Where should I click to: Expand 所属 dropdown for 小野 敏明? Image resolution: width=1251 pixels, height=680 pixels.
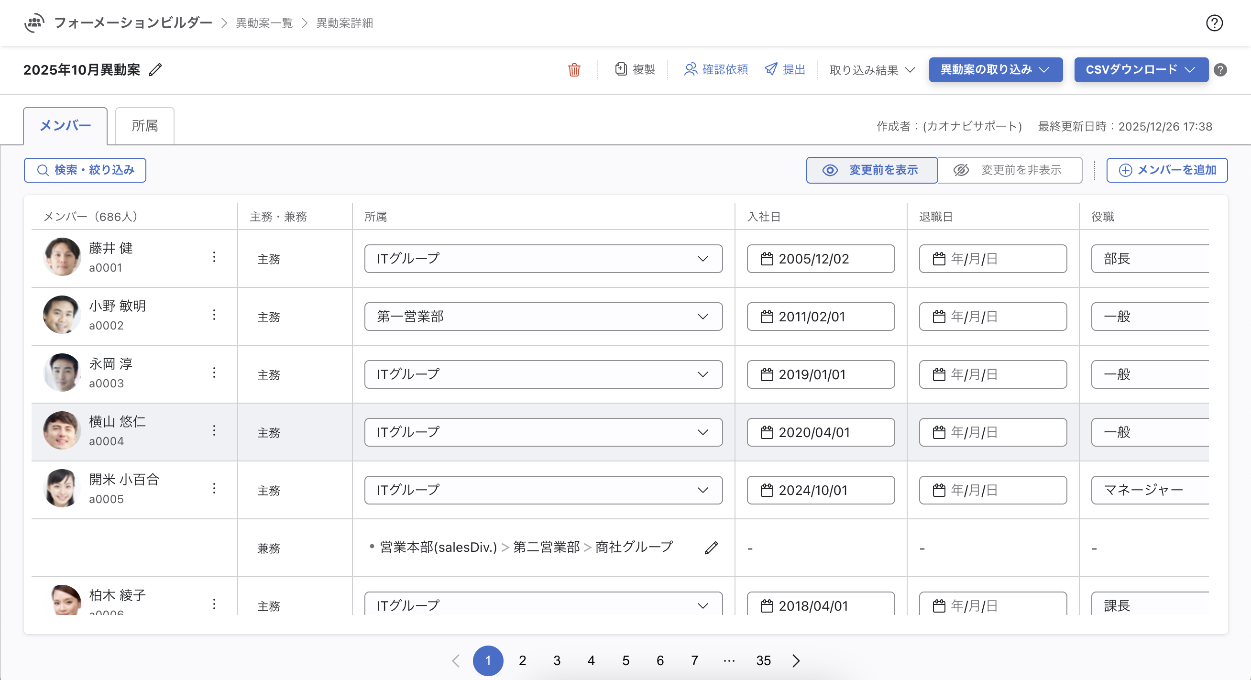[543, 317]
